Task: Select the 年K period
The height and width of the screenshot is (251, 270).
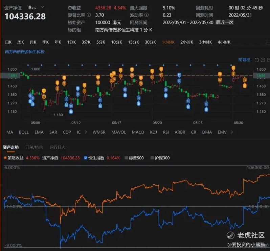Action: (58, 42)
